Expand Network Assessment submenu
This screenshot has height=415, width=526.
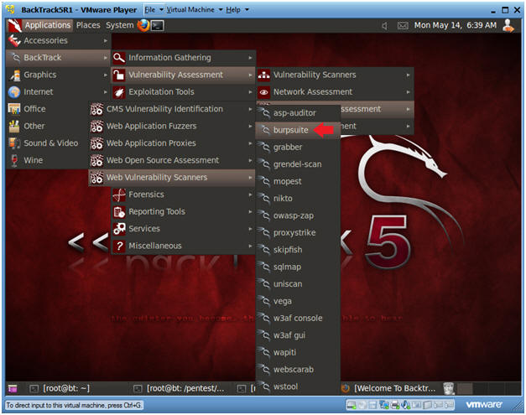point(335,92)
